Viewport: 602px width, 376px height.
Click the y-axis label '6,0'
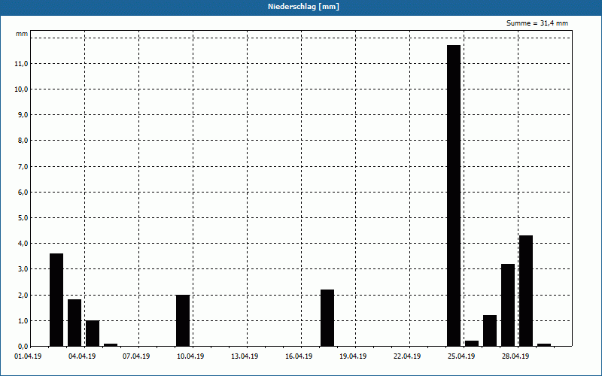click(x=23, y=193)
